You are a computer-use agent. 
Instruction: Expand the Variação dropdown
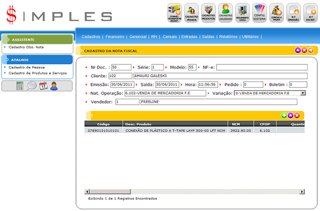(x=303, y=93)
